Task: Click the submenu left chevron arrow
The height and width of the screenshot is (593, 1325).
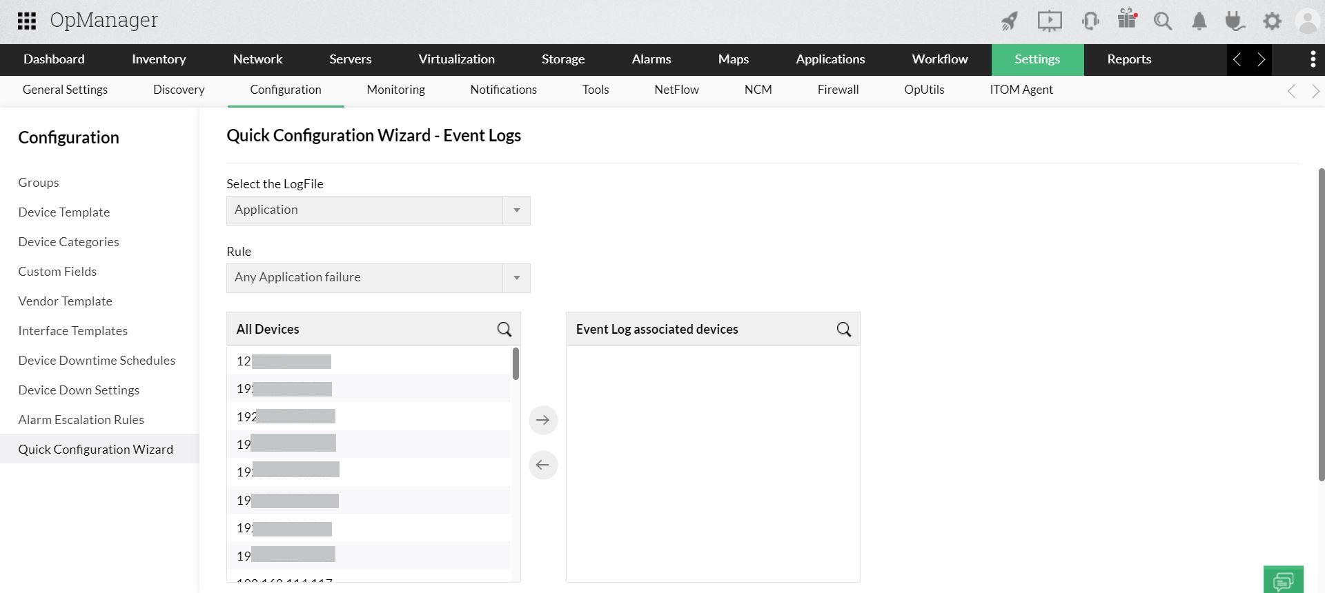Action: click(x=1291, y=91)
